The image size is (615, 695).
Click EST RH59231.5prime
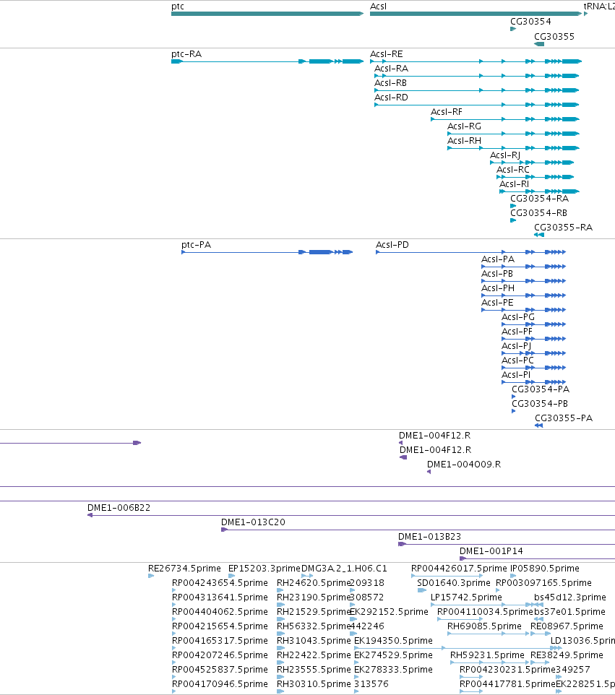click(x=487, y=655)
